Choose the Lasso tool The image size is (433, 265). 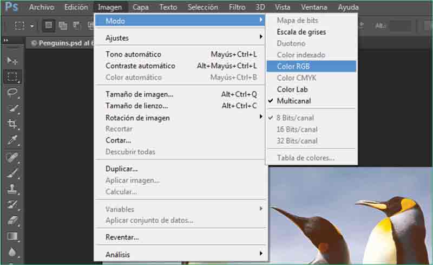(x=12, y=92)
